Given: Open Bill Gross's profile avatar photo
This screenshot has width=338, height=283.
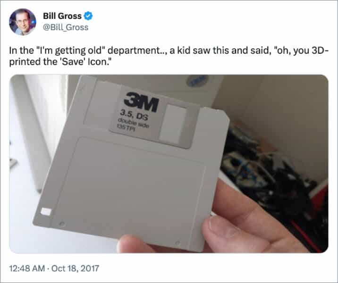Looking at the screenshot, I should tap(23, 22).
